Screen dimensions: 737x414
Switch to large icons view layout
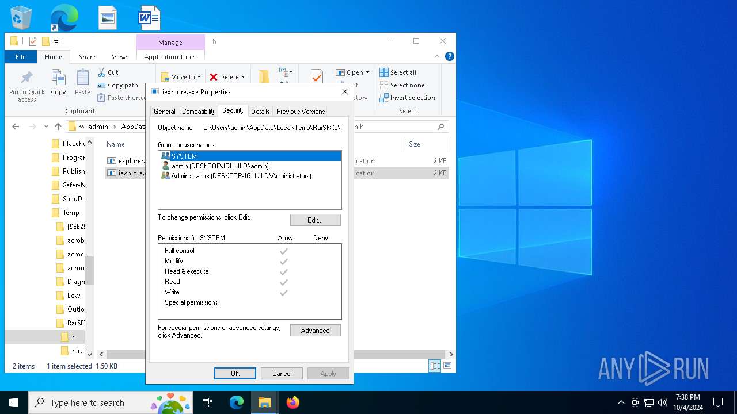tap(447, 366)
